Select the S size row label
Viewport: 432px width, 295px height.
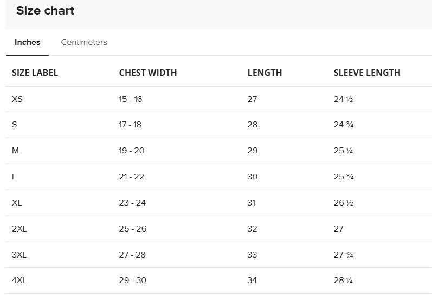point(14,125)
